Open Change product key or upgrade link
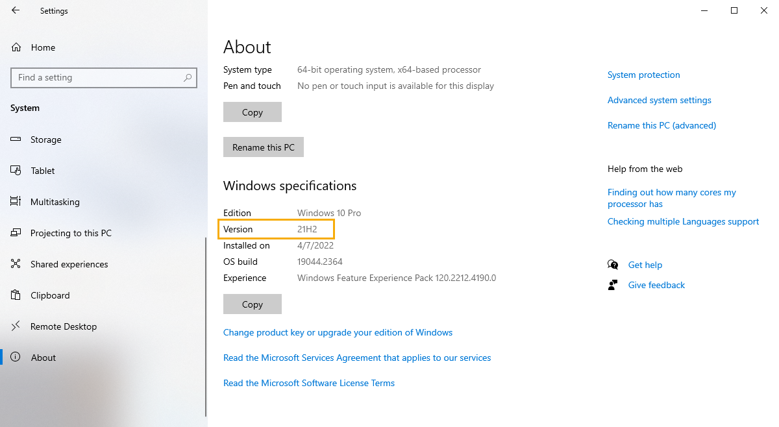Viewport: 779px width, 427px height. (x=338, y=332)
